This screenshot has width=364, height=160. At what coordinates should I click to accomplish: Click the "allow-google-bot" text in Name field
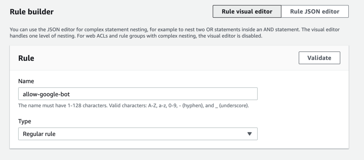[46, 94]
